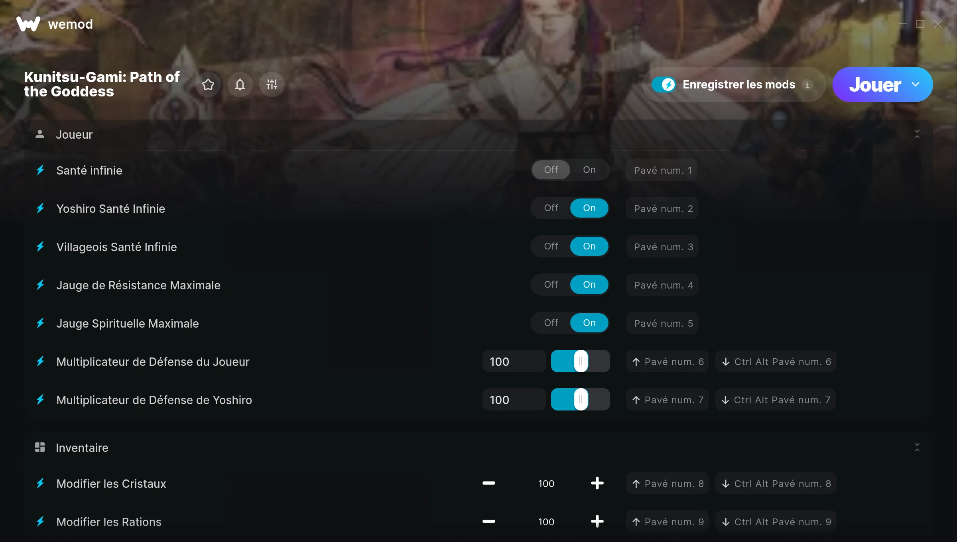957x542 pixels.
Task: Turn on Santé infinie
Action: pos(589,170)
